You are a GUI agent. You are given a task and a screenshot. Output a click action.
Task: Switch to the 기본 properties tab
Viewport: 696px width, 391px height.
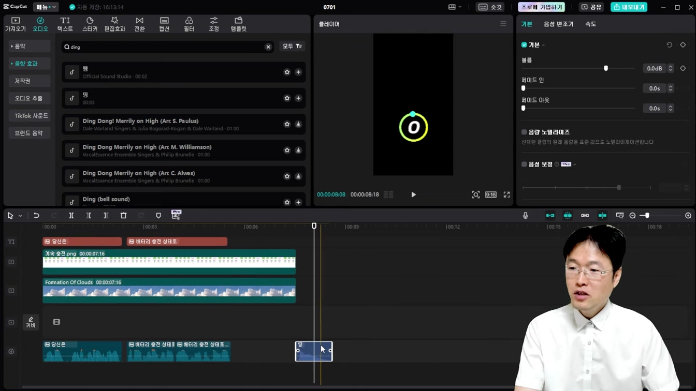point(527,24)
